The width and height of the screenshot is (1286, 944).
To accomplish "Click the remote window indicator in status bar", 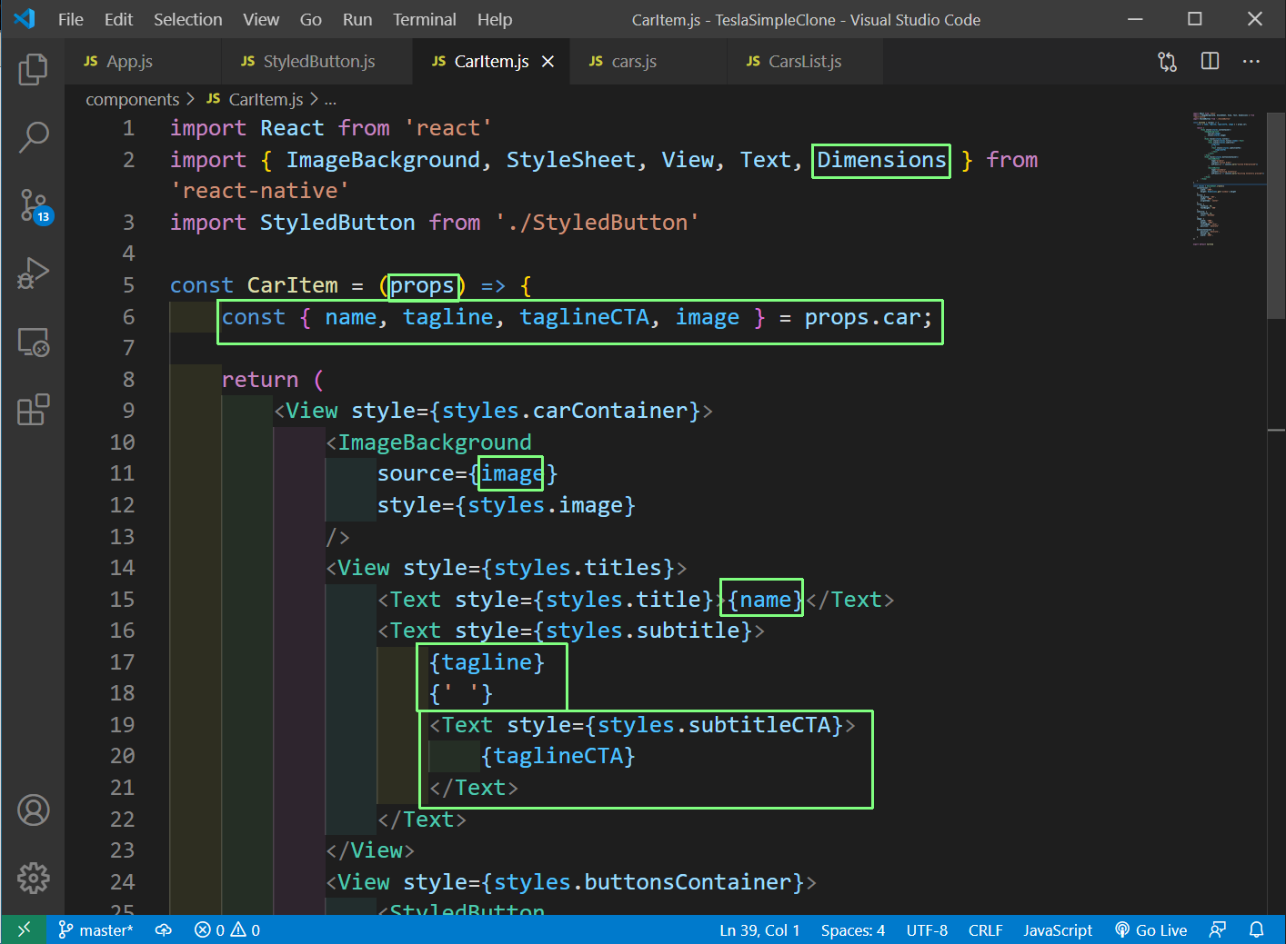I will point(24,929).
